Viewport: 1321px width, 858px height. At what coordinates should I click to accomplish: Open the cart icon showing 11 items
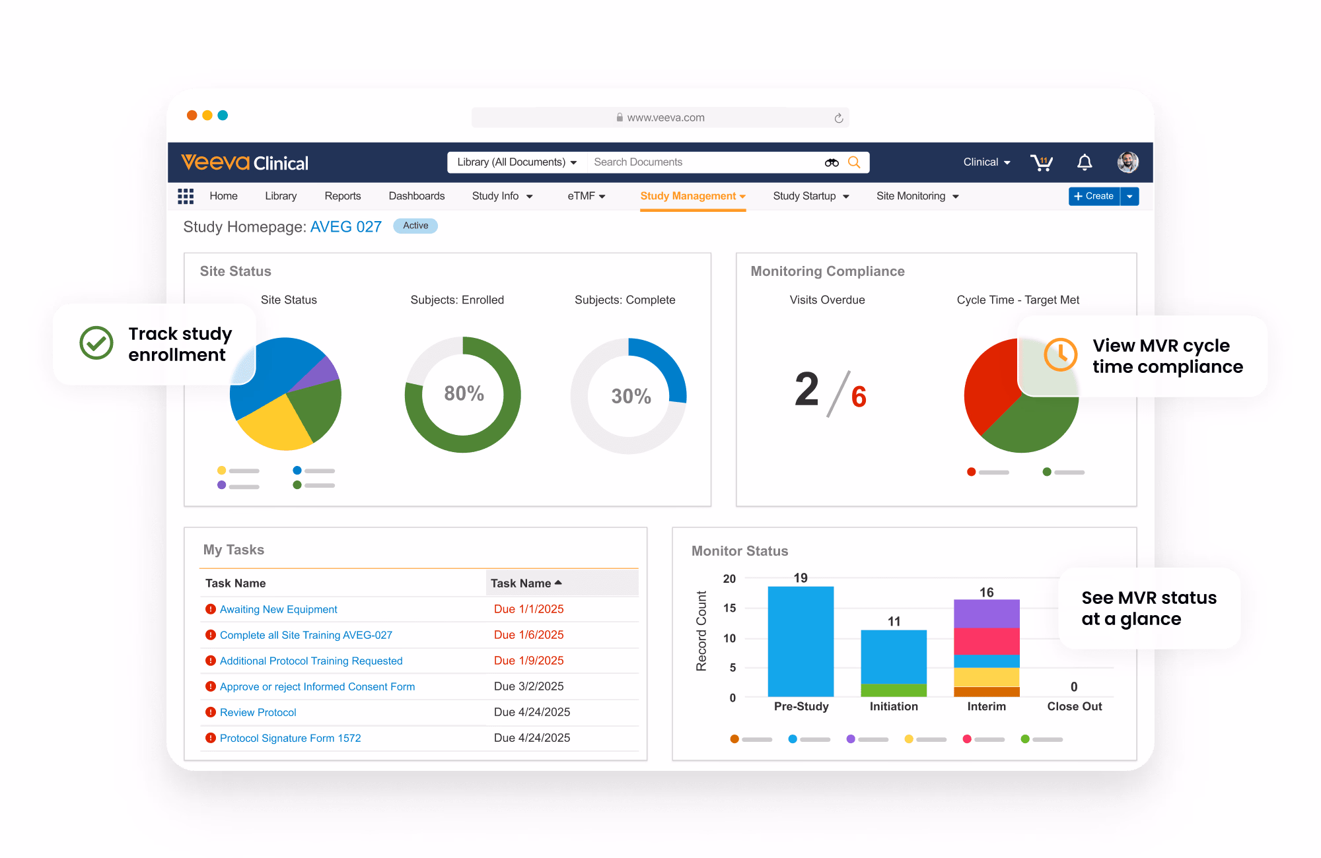pyautogui.click(x=1042, y=162)
